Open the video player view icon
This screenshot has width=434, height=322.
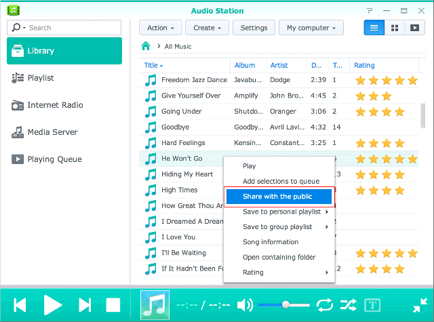[x=414, y=28]
